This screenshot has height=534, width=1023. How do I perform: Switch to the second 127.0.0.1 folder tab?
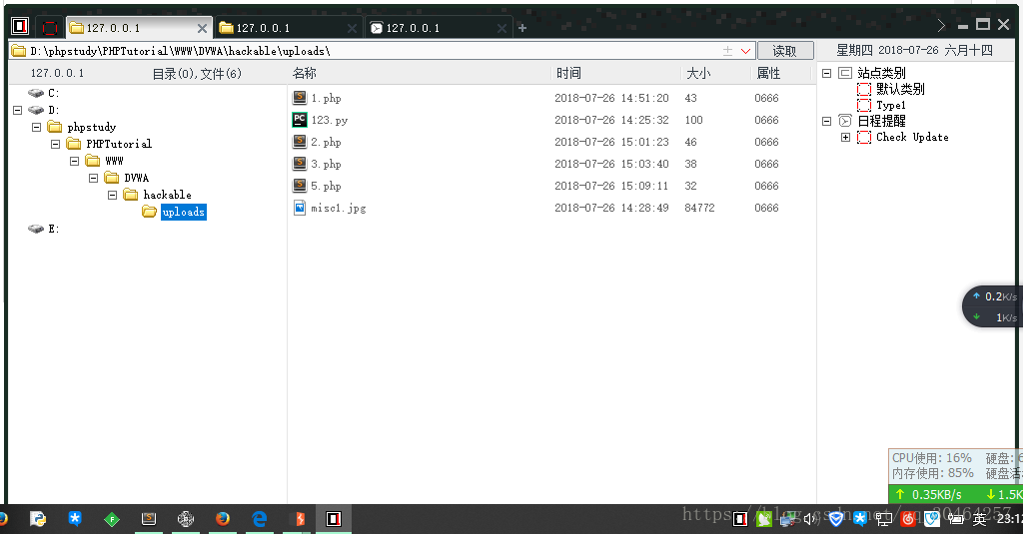(x=289, y=27)
